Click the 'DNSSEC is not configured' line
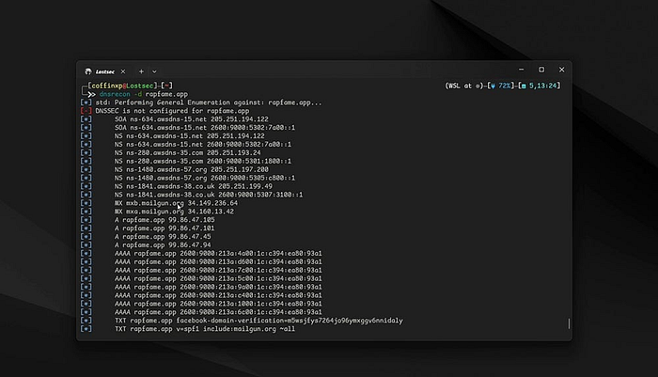 [172, 111]
